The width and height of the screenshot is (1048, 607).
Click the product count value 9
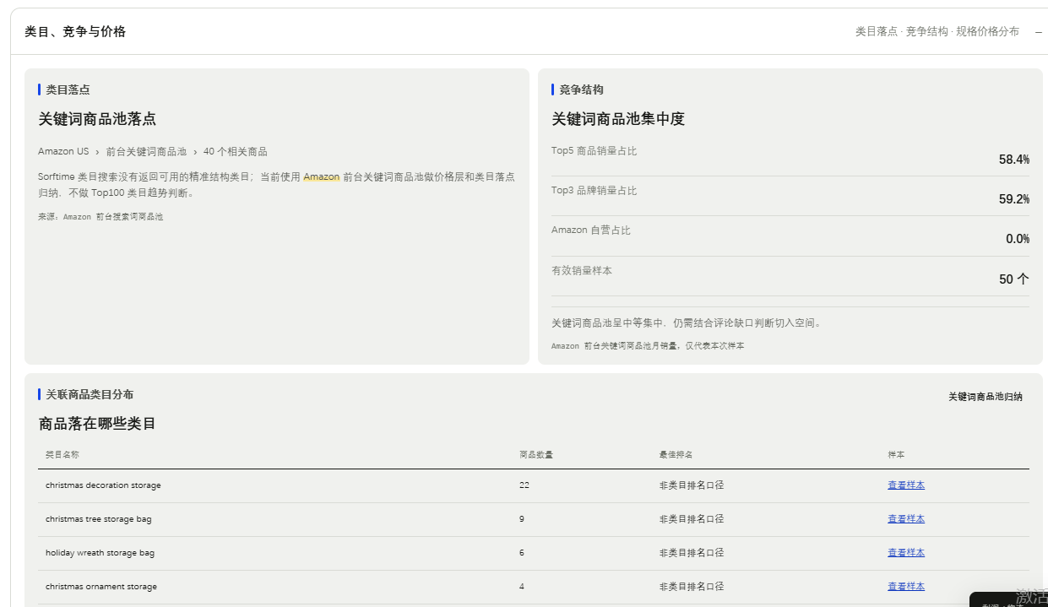point(522,519)
